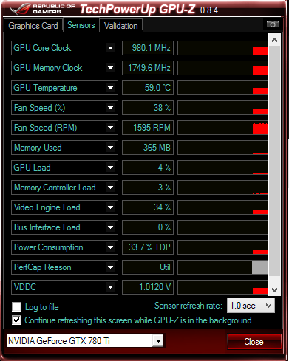Screen dimensions: 289x361
Task: Uncheck Continue refreshing in background checkbox
Action: pyautogui.click(x=17, y=320)
